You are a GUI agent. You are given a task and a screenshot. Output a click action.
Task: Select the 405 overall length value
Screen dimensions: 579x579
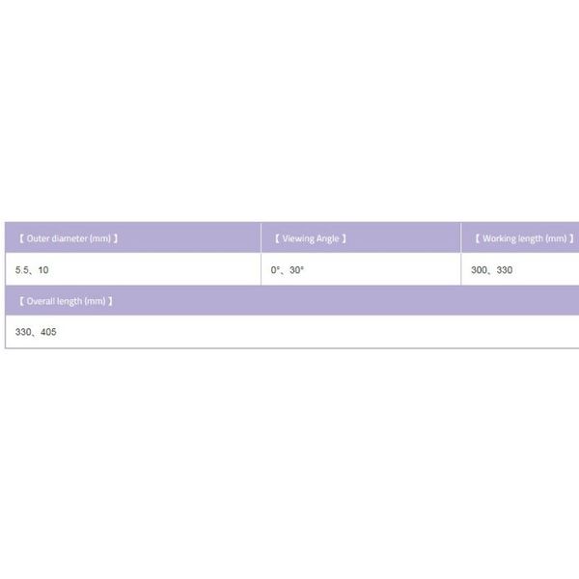[x=48, y=332]
